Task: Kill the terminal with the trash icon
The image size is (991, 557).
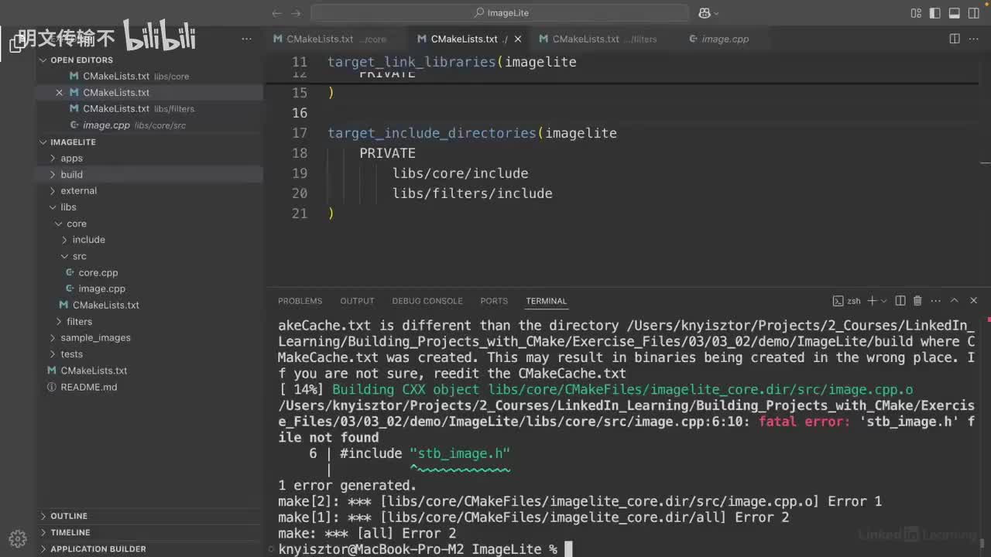Action: pos(917,301)
